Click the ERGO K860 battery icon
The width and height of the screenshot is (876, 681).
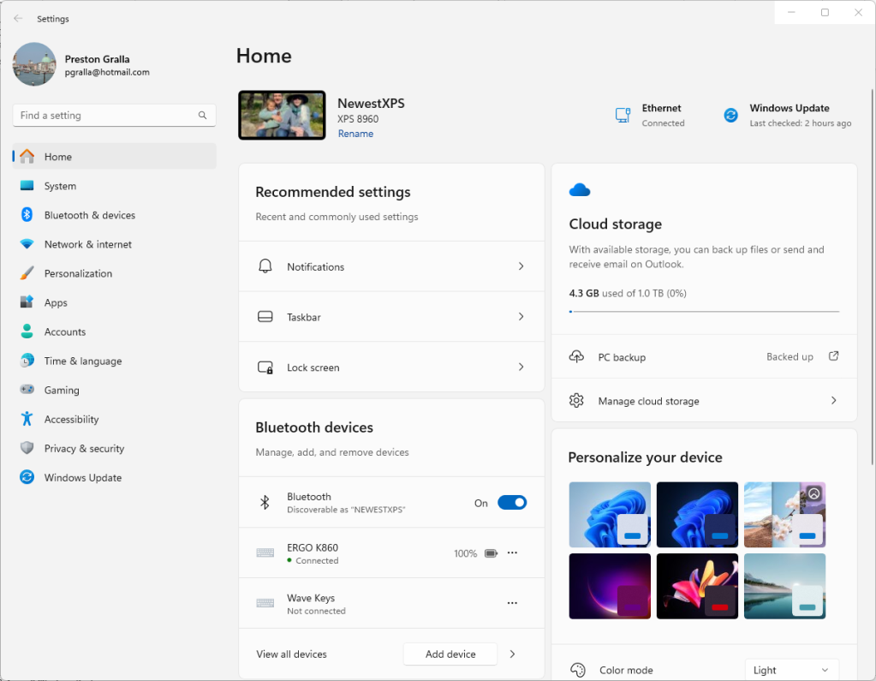[491, 553]
